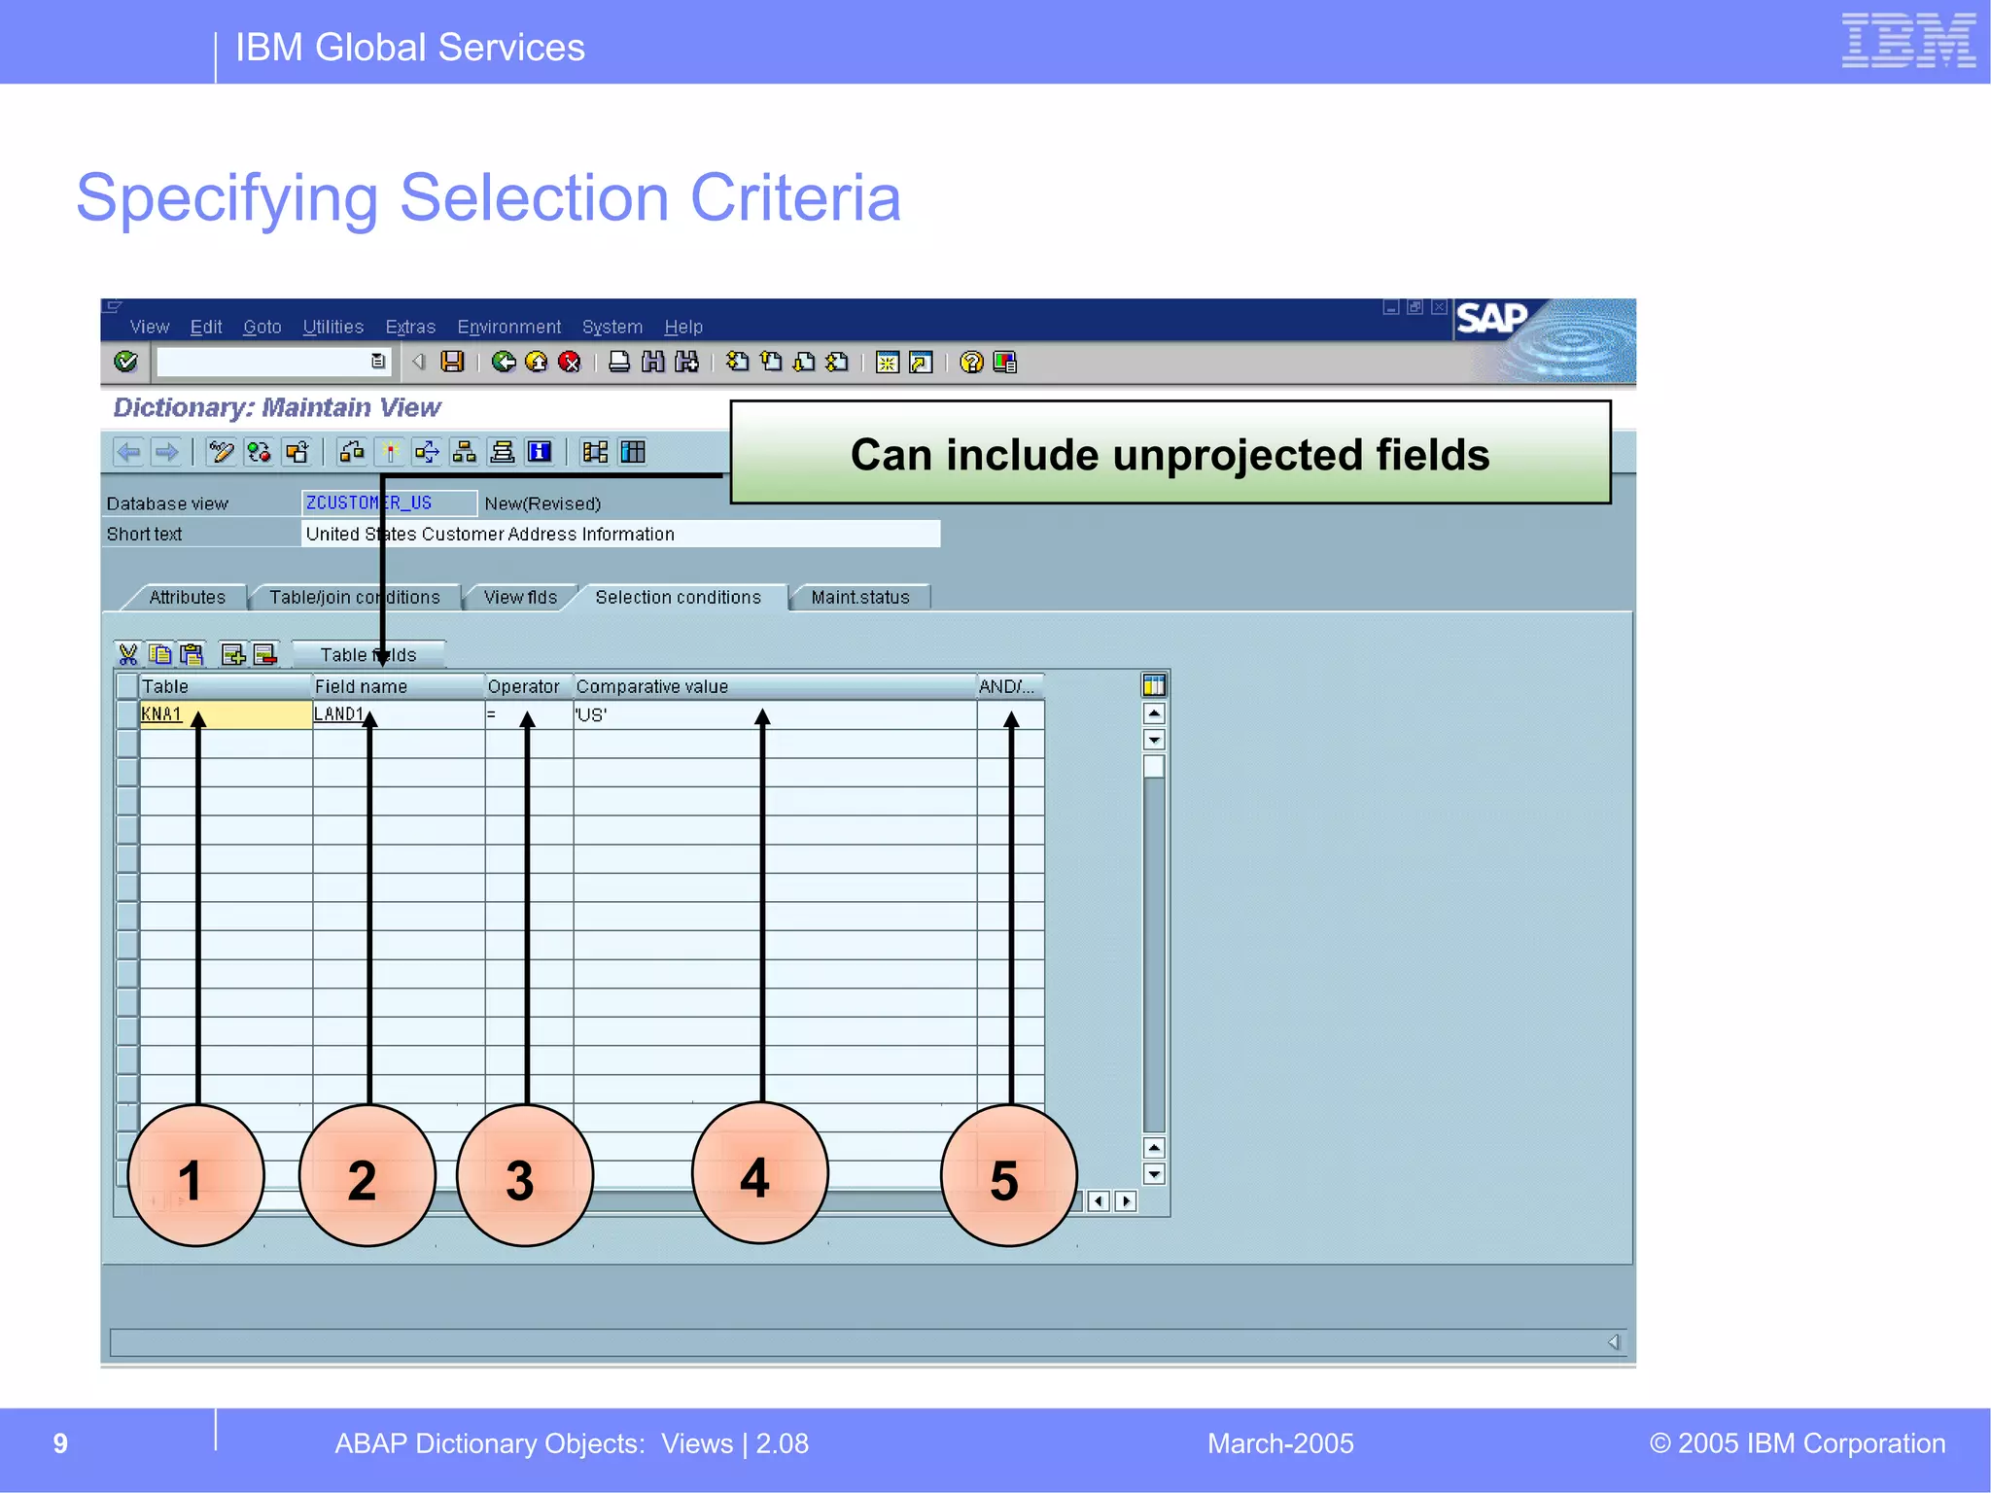Open the View menu

coord(150,328)
